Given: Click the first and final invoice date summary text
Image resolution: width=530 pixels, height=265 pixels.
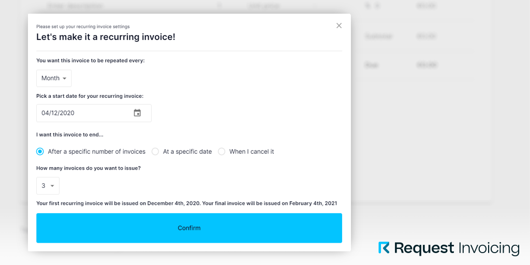Looking at the screenshot, I should click(186, 203).
